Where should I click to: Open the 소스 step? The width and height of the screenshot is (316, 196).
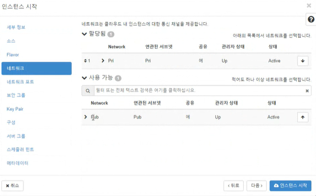pos(11,41)
